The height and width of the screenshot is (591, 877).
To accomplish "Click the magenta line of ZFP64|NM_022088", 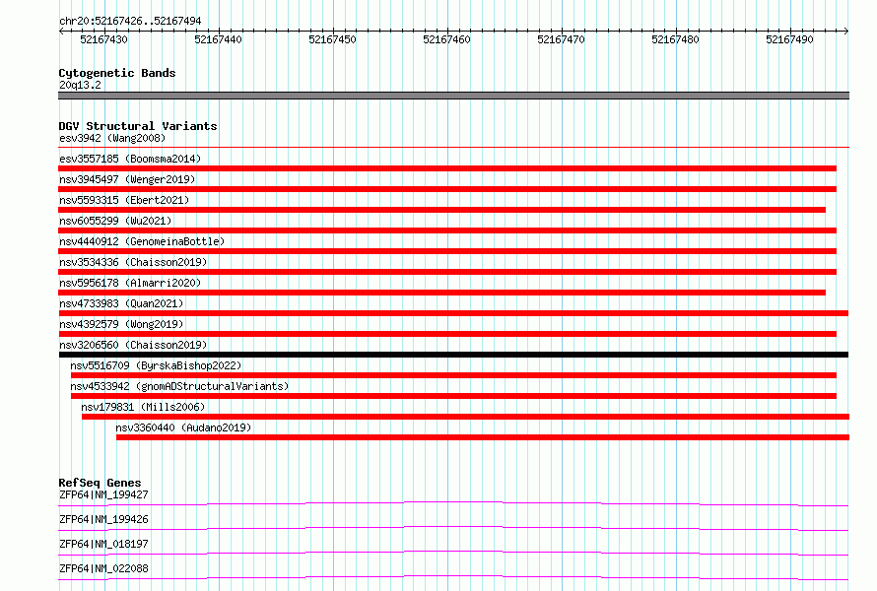I will (x=453, y=577).
